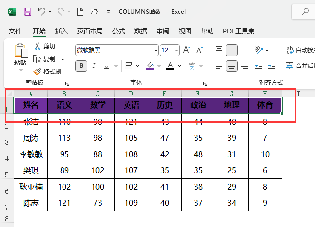The image size is (315, 227).
Task: Decrease font size with small A icon
Action: tap(200, 50)
